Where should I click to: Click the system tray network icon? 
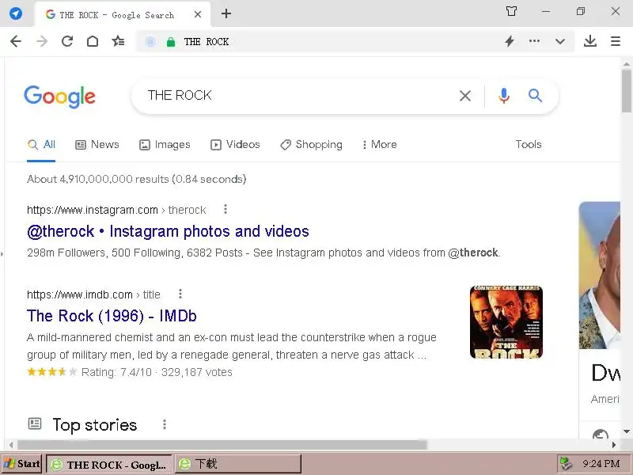[567, 464]
